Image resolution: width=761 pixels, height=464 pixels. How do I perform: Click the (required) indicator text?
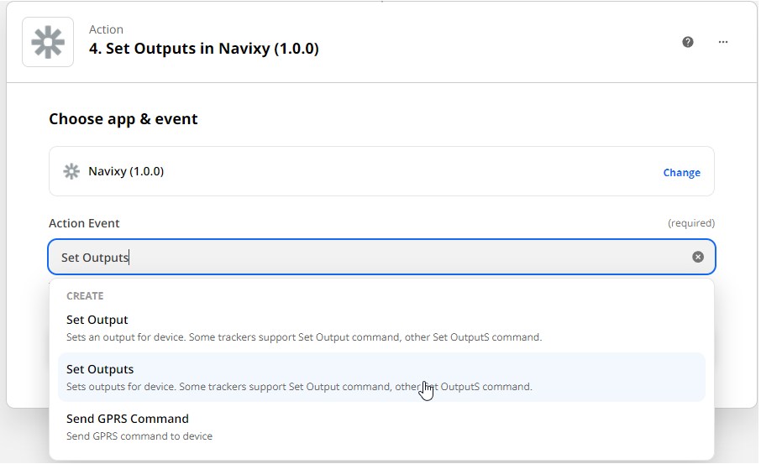[691, 223]
